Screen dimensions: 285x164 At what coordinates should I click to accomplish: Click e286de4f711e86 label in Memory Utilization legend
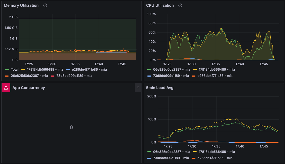[x=89, y=70]
